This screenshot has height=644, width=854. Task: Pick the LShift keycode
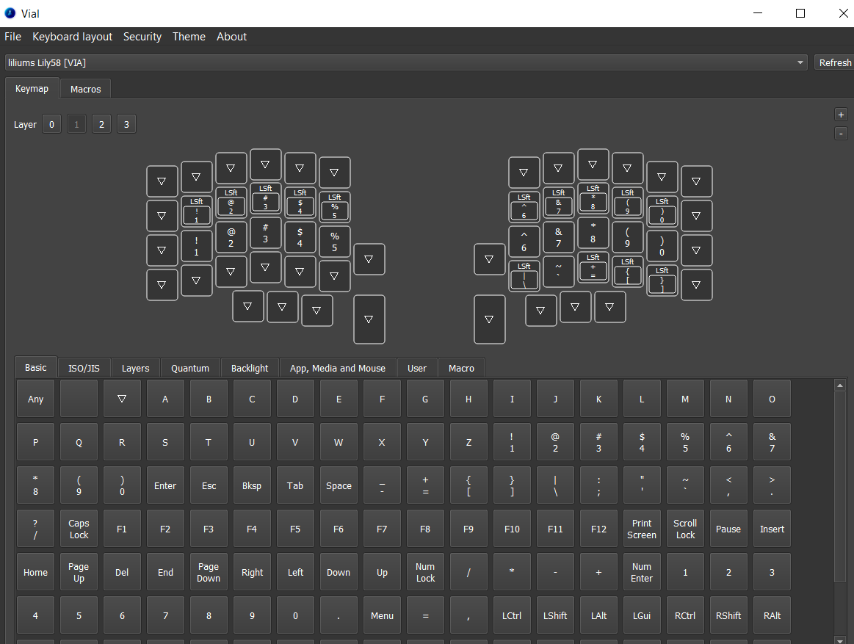pyautogui.click(x=555, y=615)
